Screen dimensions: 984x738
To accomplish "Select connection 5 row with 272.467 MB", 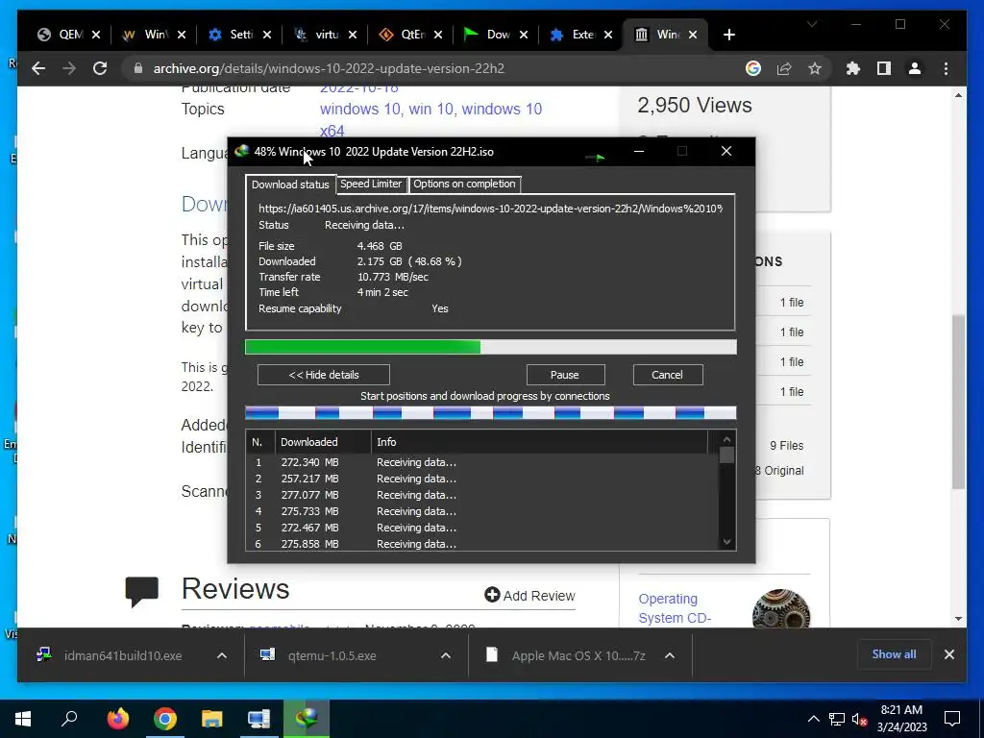I will 482,528.
